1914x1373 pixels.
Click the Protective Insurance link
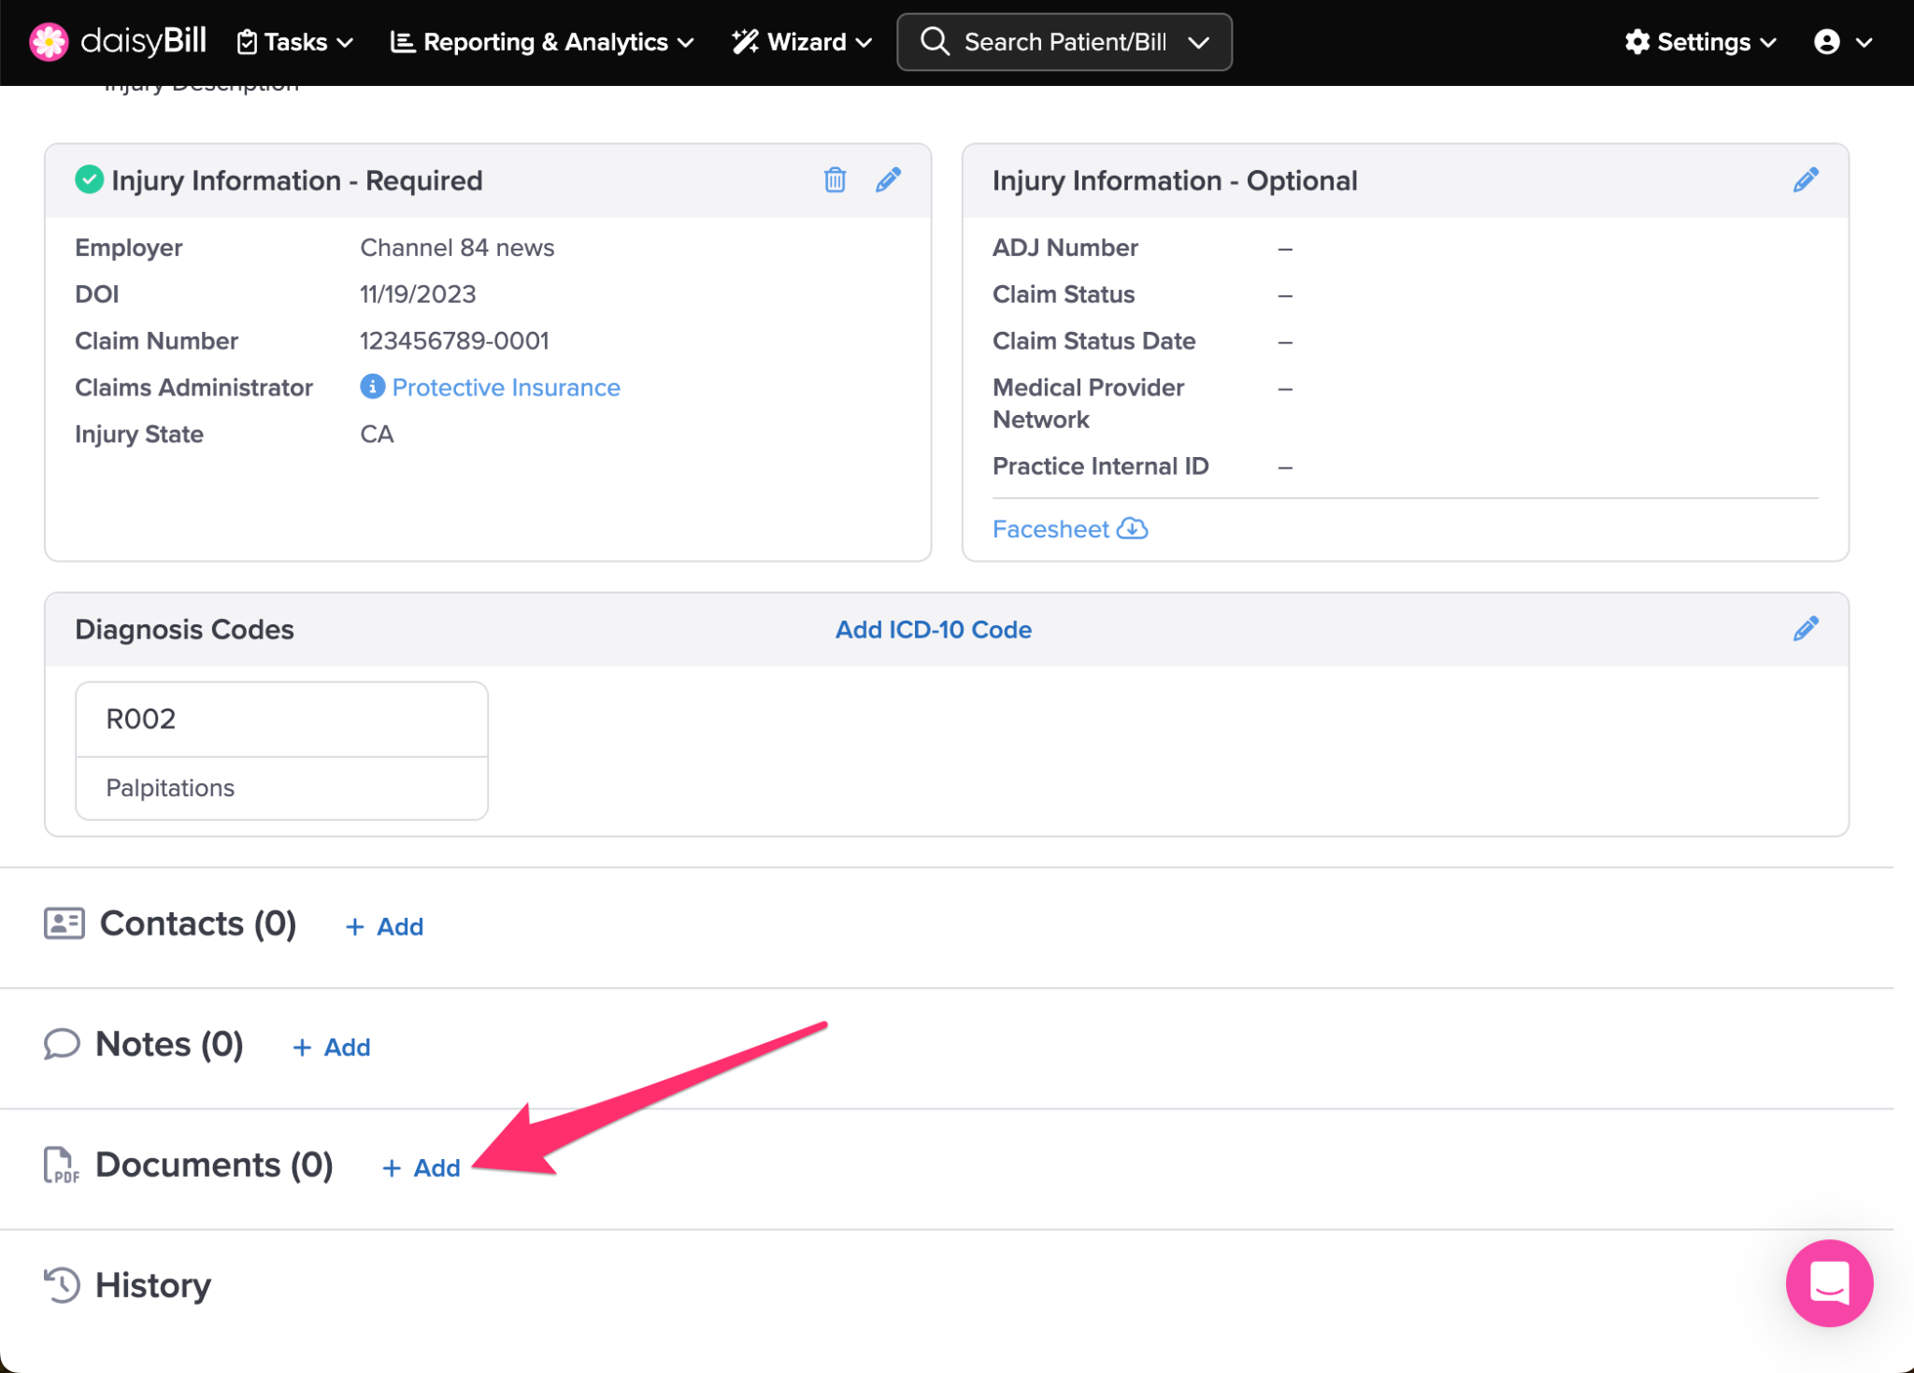tap(506, 387)
